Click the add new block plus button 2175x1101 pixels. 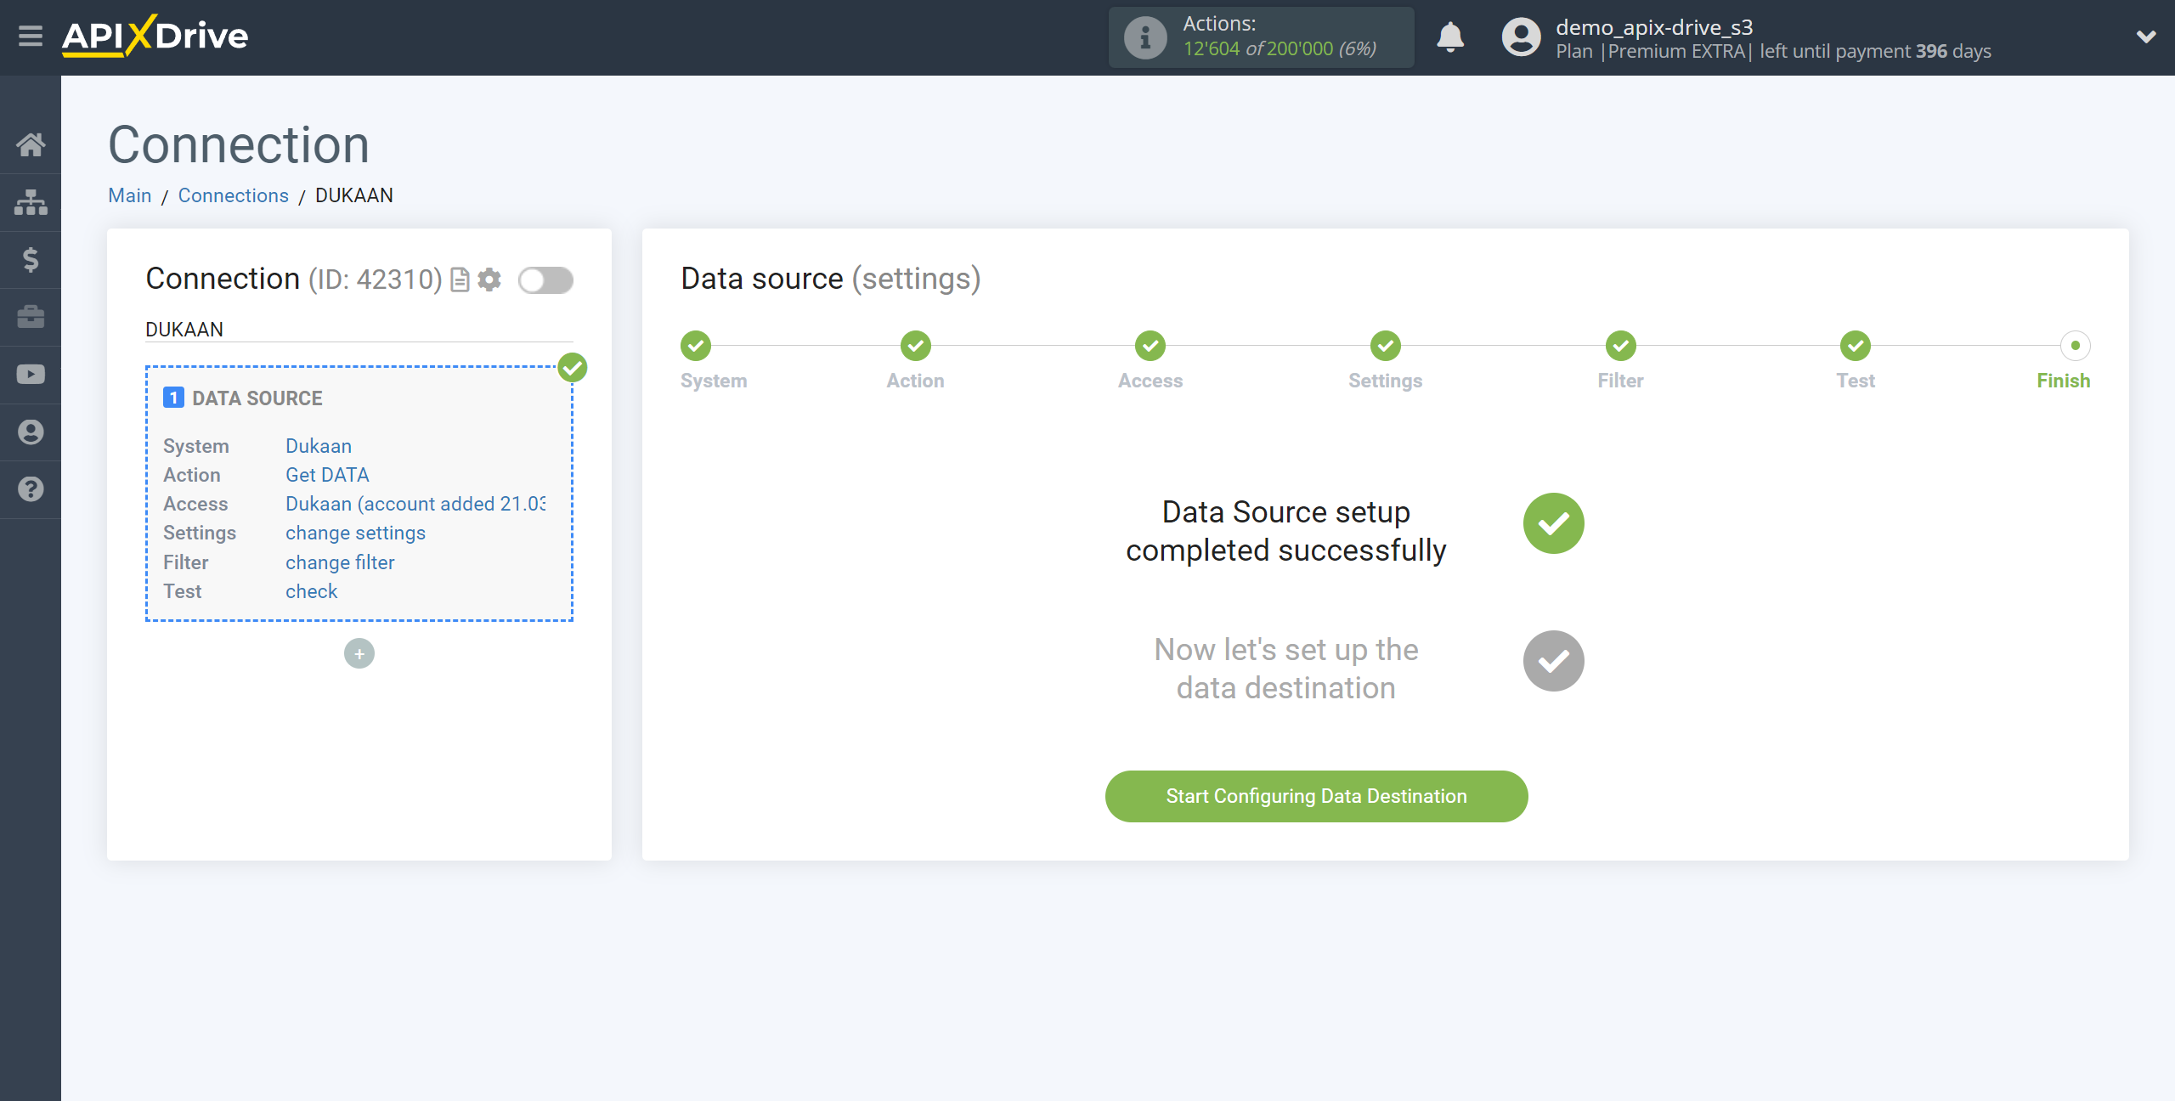tap(359, 653)
